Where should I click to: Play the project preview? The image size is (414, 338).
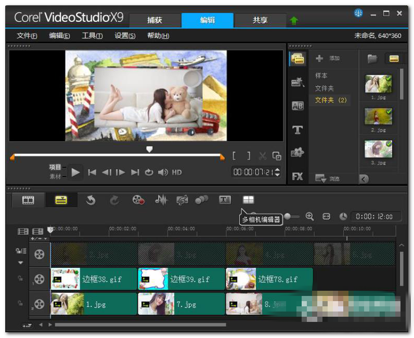click(x=75, y=172)
